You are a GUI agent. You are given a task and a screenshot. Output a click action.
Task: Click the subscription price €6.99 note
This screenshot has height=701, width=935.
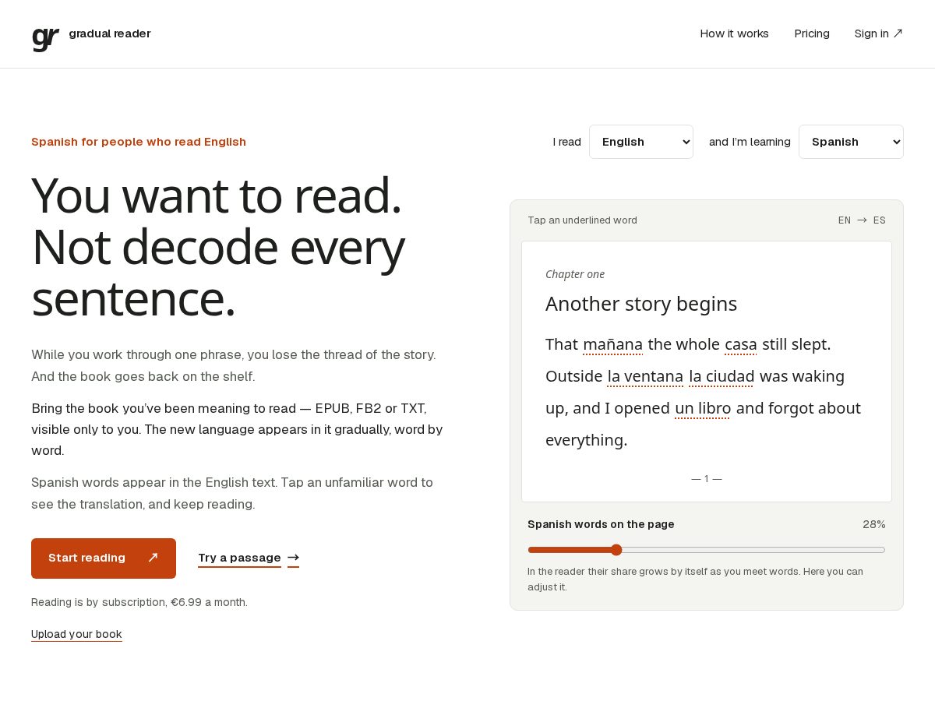pos(139,602)
